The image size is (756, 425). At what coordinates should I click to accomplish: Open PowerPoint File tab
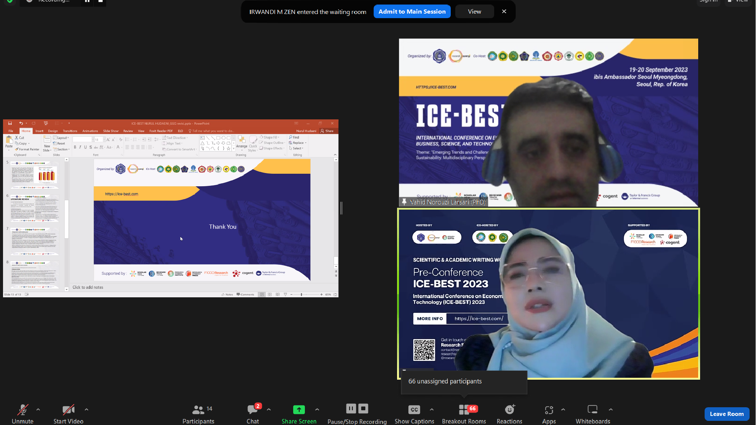(11, 131)
